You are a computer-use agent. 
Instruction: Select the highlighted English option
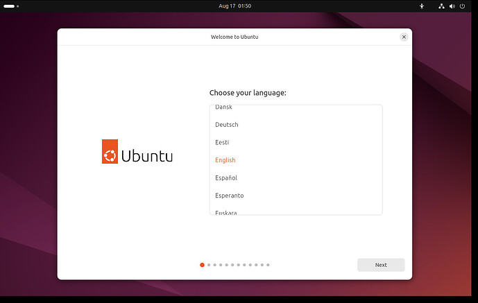(296, 160)
